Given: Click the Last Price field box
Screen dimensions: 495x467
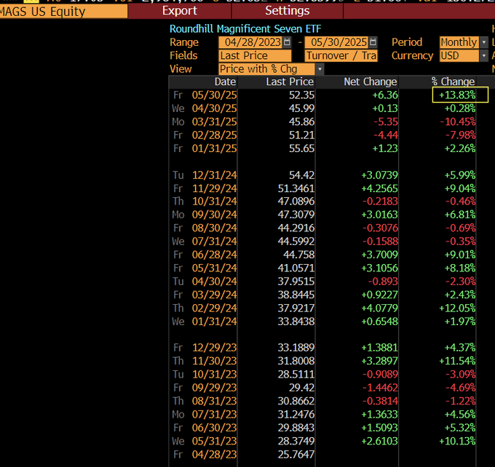Looking at the screenshot, I should (255, 56).
